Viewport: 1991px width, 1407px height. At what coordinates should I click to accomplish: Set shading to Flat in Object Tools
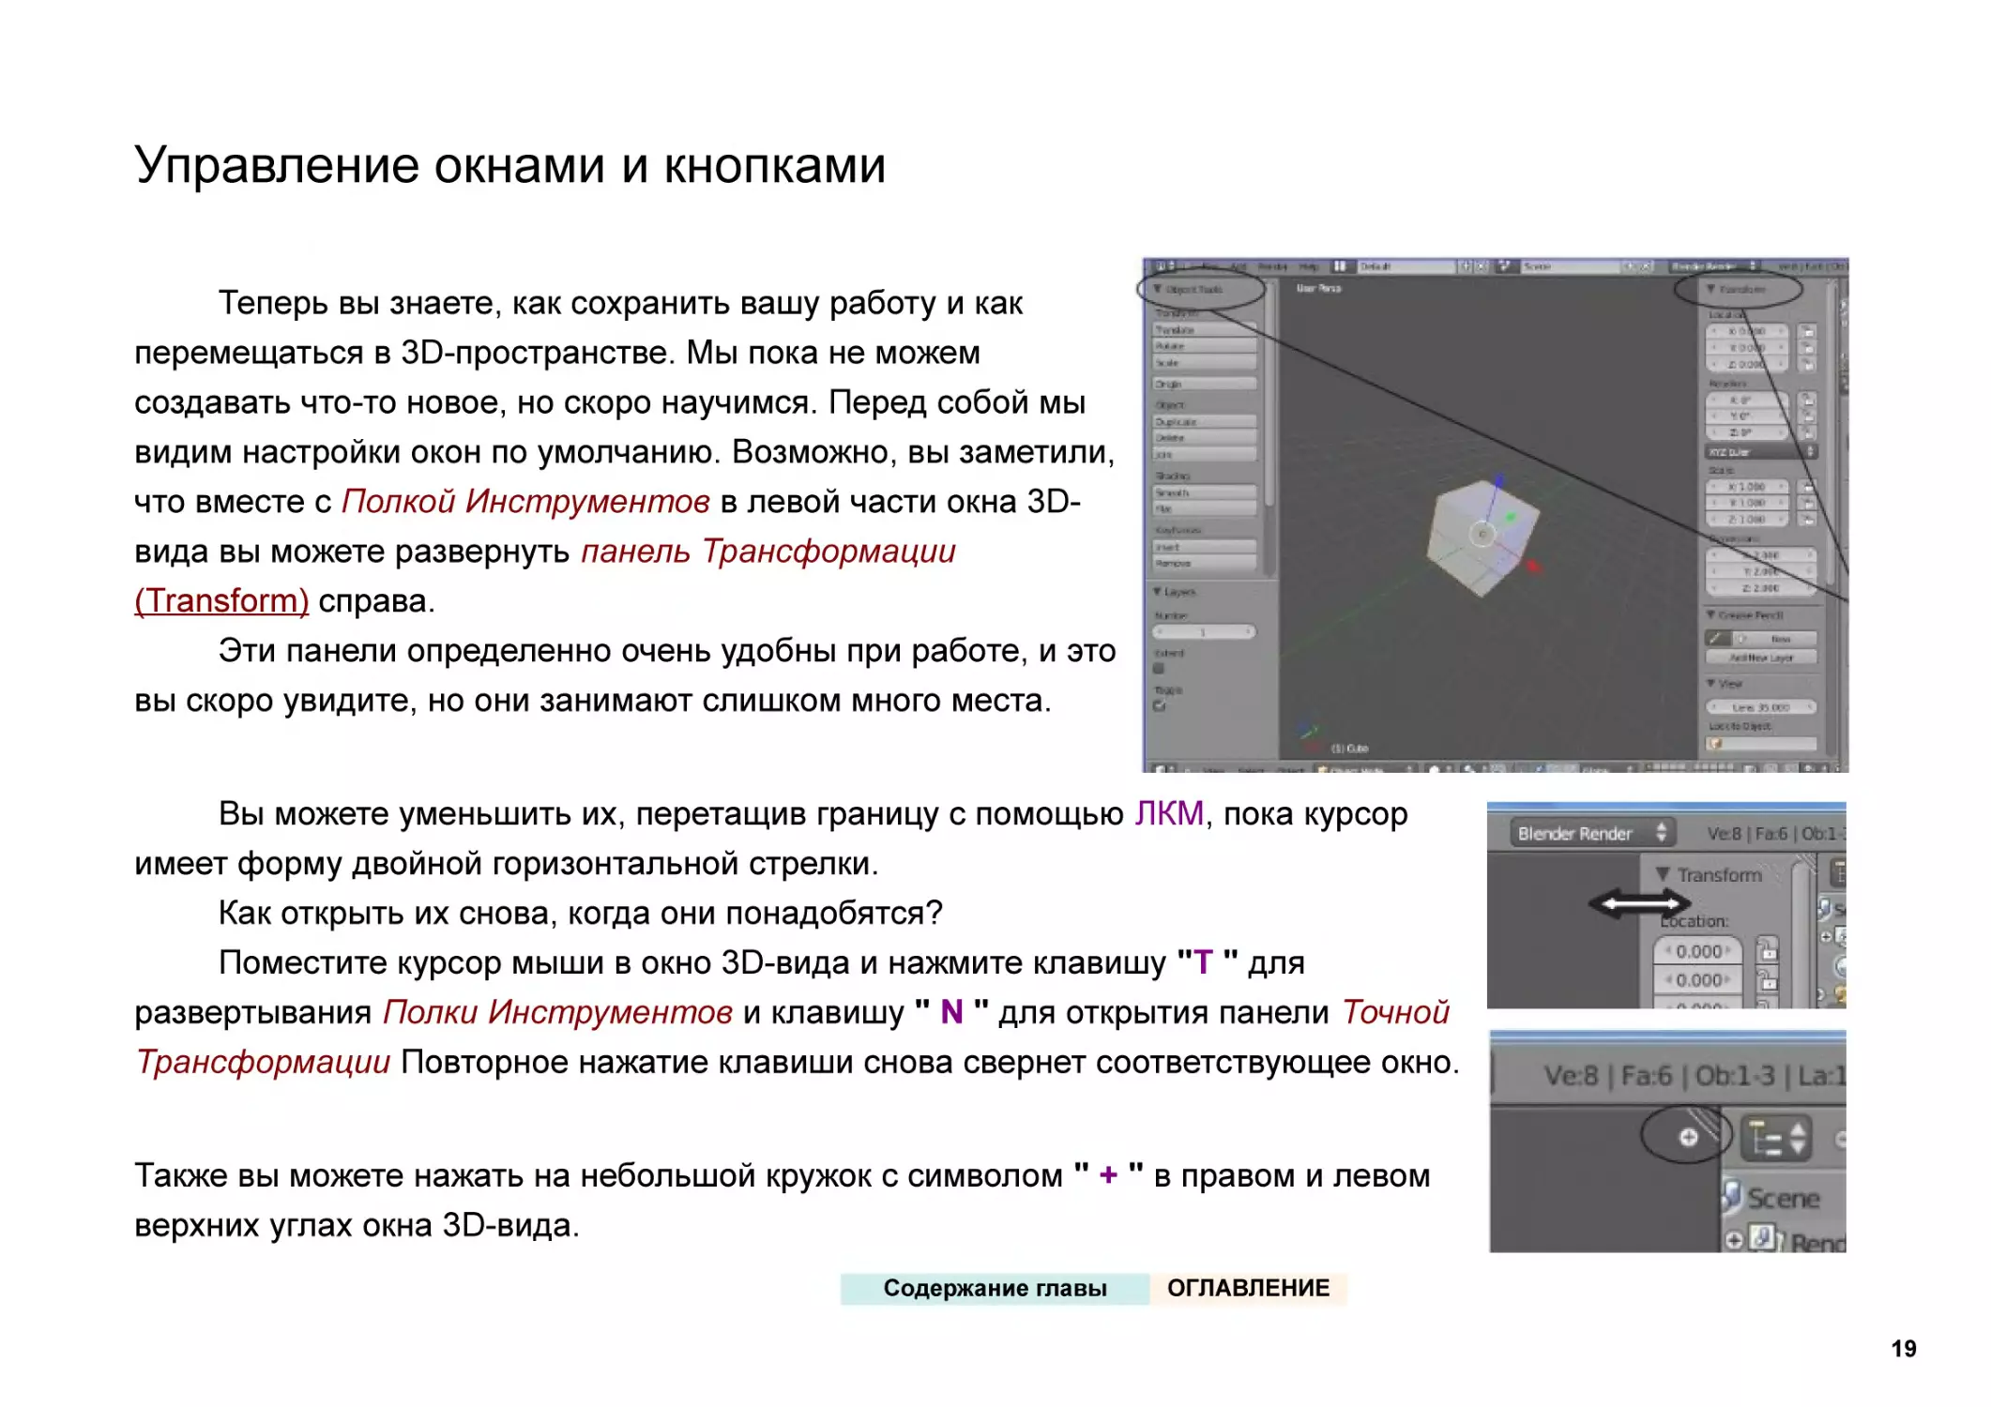point(1205,507)
